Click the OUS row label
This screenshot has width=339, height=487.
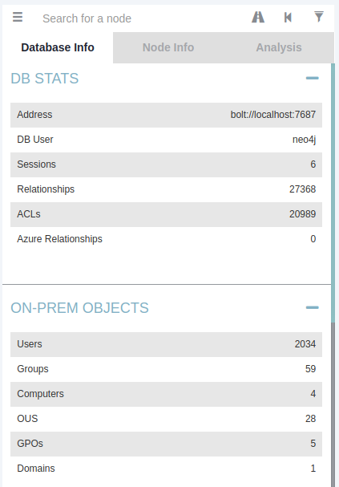tap(27, 419)
